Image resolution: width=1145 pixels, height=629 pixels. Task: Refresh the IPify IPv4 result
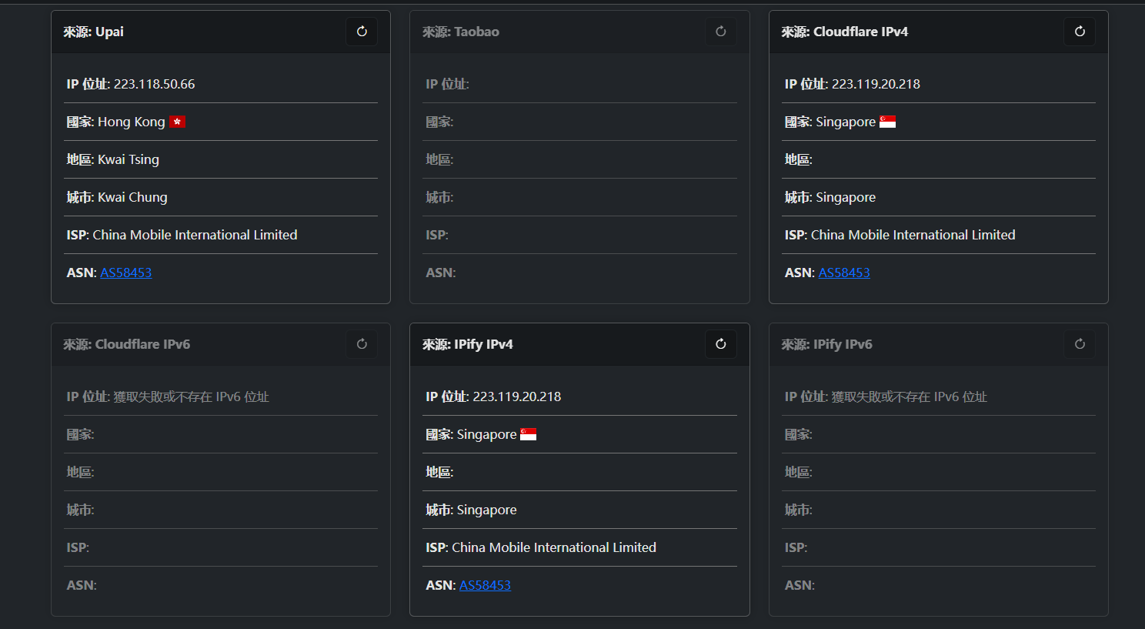[720, 344]
